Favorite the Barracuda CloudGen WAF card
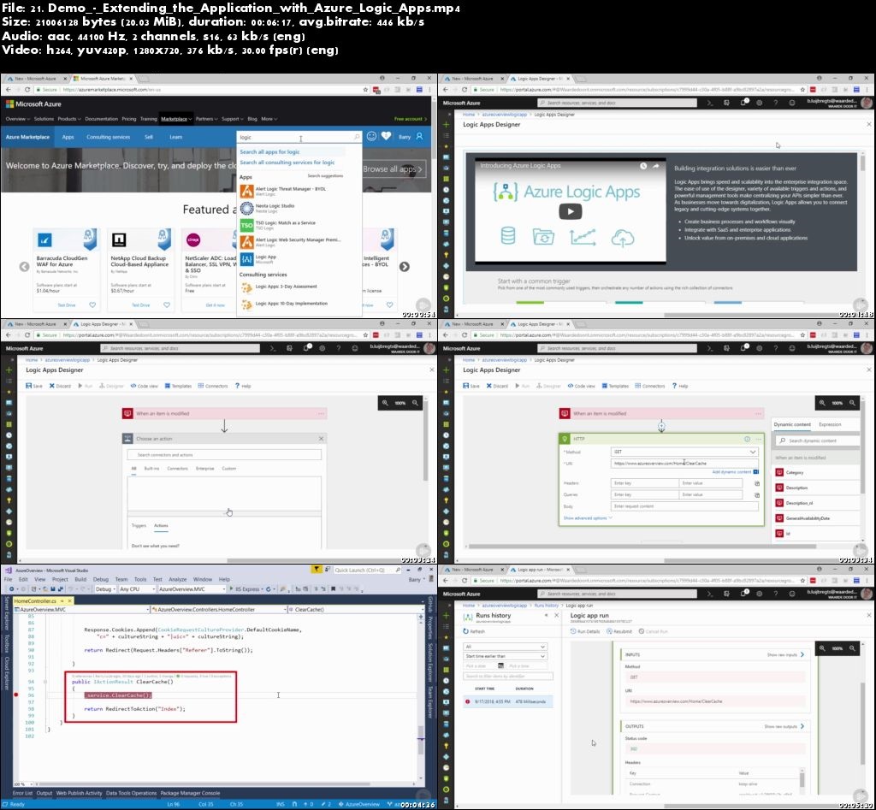 (92, 305)
